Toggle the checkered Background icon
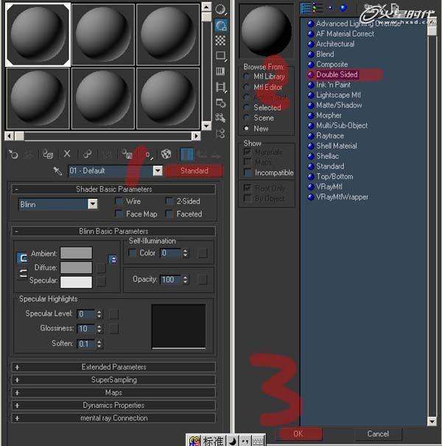 coord(221,40)
